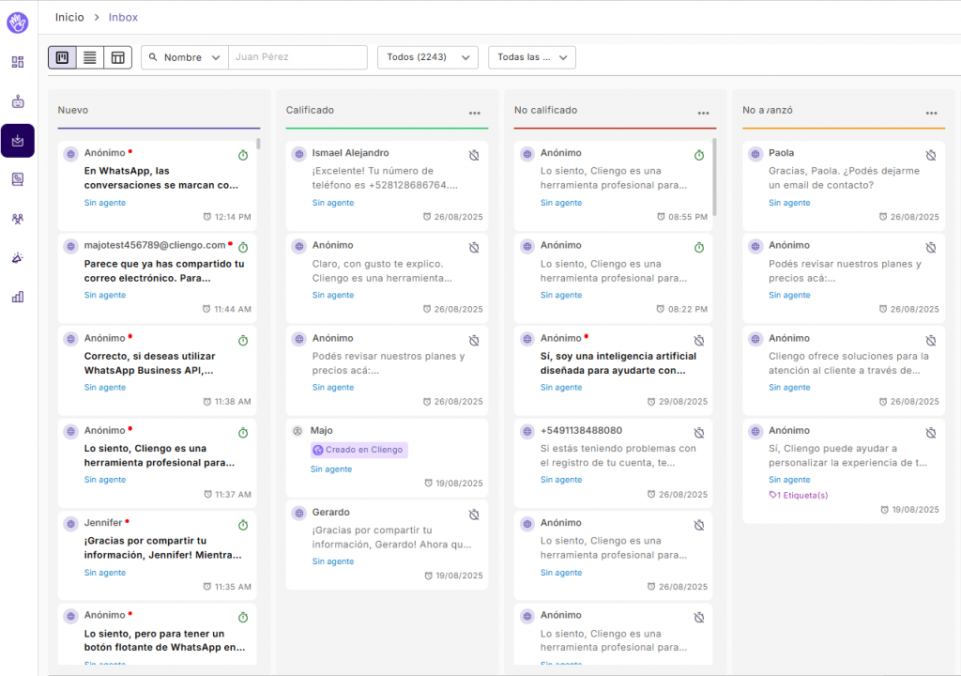
Task: Open '¡Excelente! Tu número de teléfono' message
Action: [x=385, y=177]
